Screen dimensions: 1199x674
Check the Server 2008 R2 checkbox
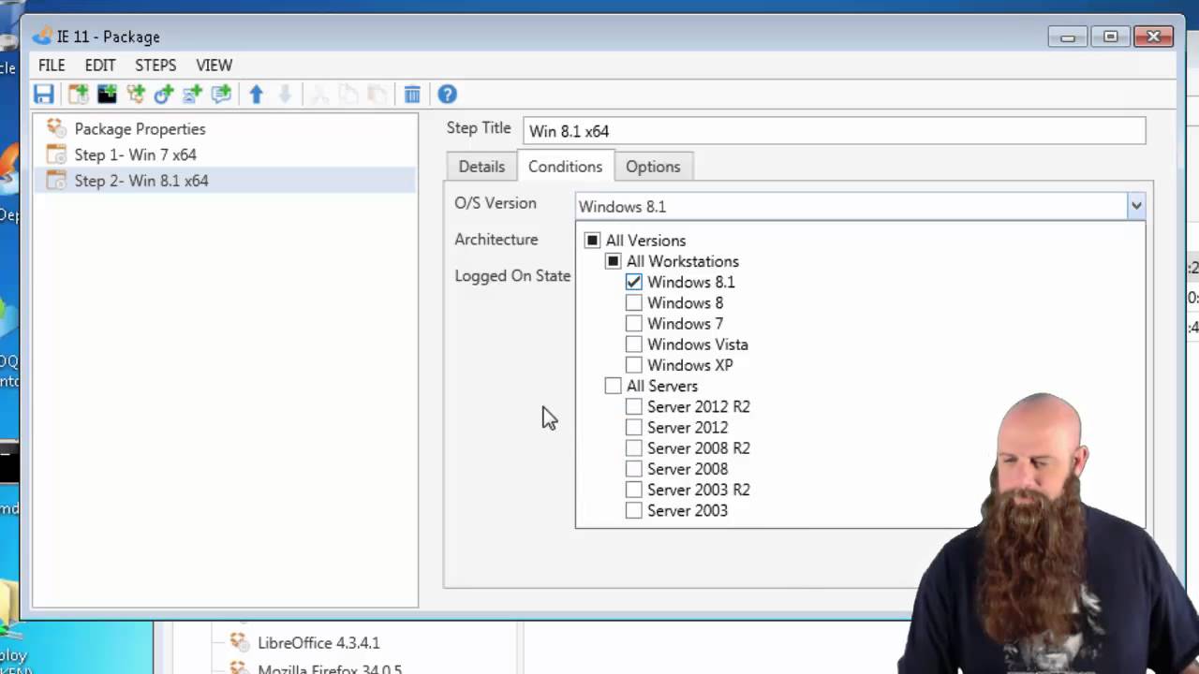pos(633,448)
